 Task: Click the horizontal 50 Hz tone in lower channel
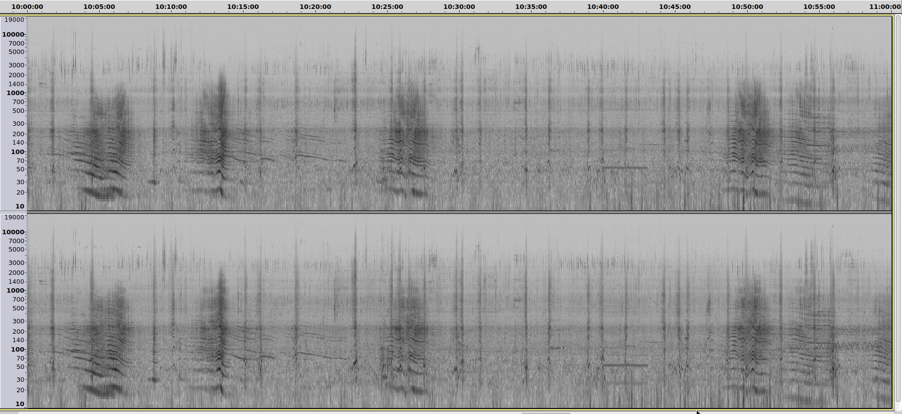pyautogui.click(x=625, y=365)
